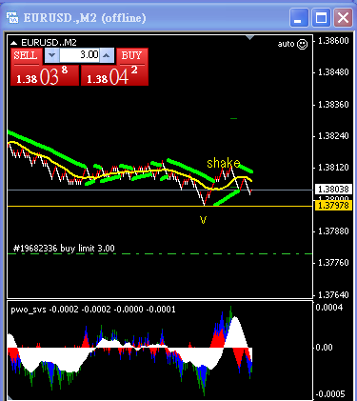
Task: Click the buy price 1.38042 tile
Action: click(x=114, y=75)
